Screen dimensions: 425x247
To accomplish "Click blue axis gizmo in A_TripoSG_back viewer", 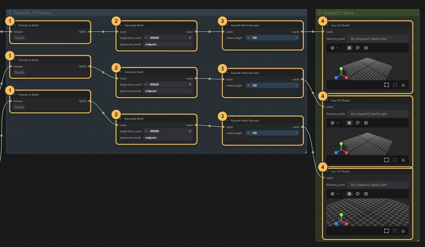I will click(x=336, y=224).
